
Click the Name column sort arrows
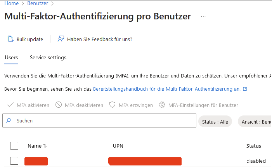(x=45, y=146)
